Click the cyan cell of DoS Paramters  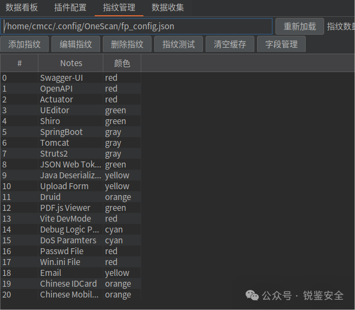point(122,241)
